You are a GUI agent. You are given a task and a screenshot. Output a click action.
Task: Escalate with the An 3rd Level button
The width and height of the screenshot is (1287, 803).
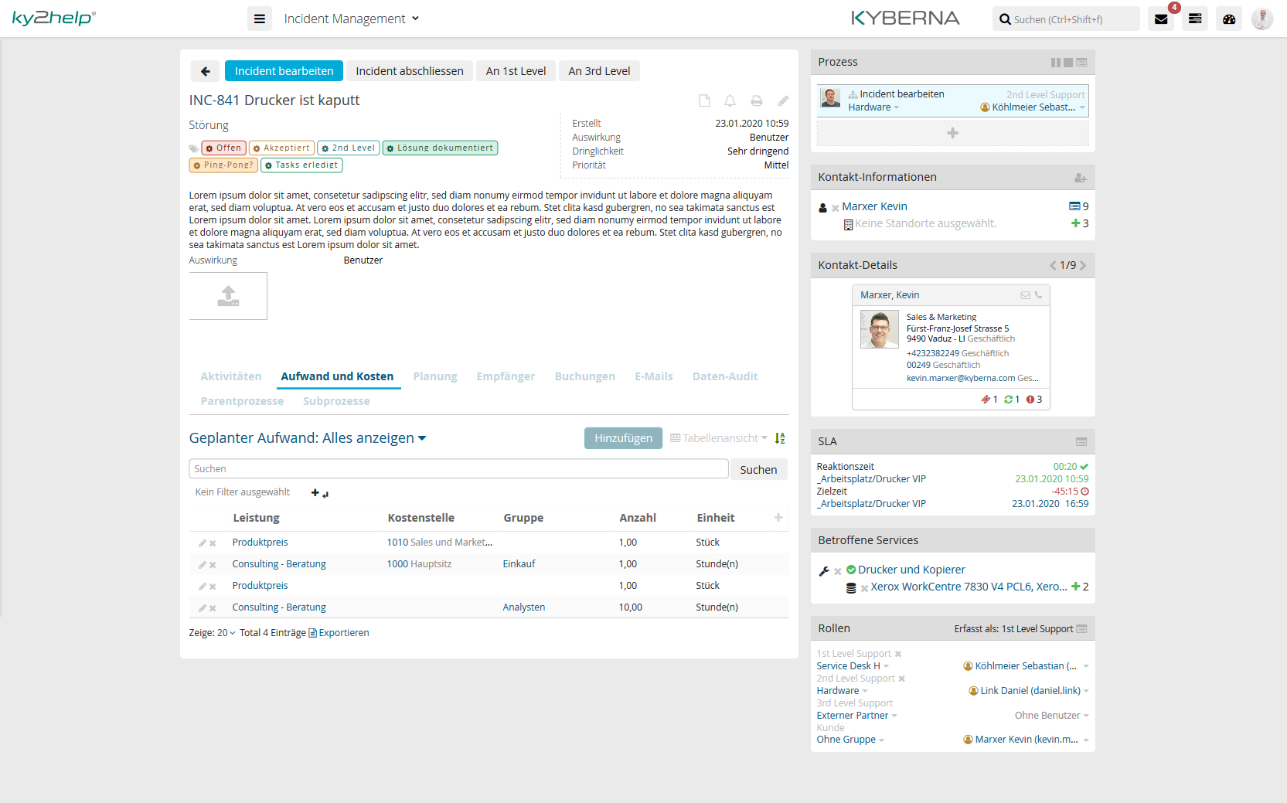tap(599, 70)
